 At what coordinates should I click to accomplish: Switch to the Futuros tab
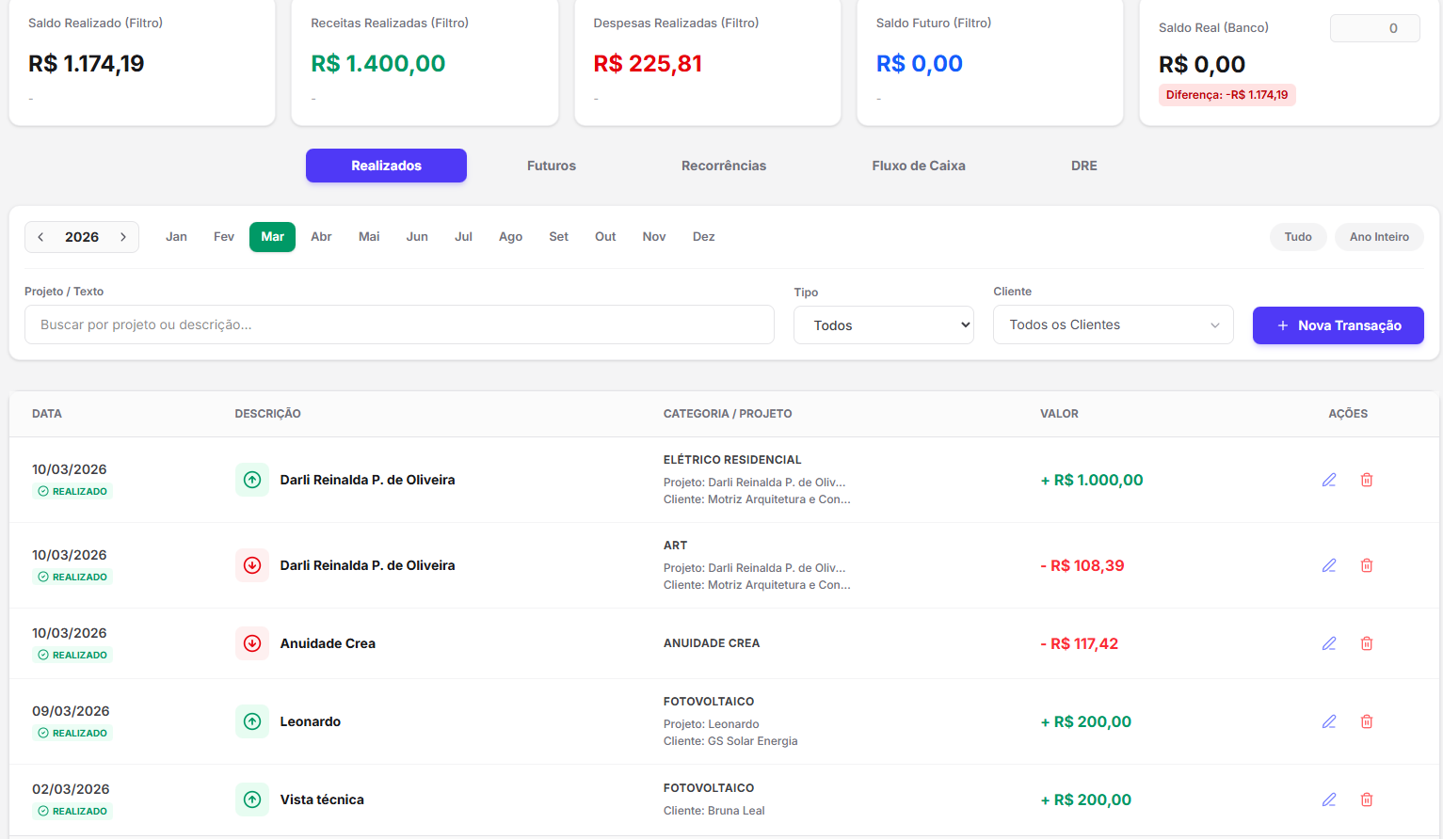point(551,166)
